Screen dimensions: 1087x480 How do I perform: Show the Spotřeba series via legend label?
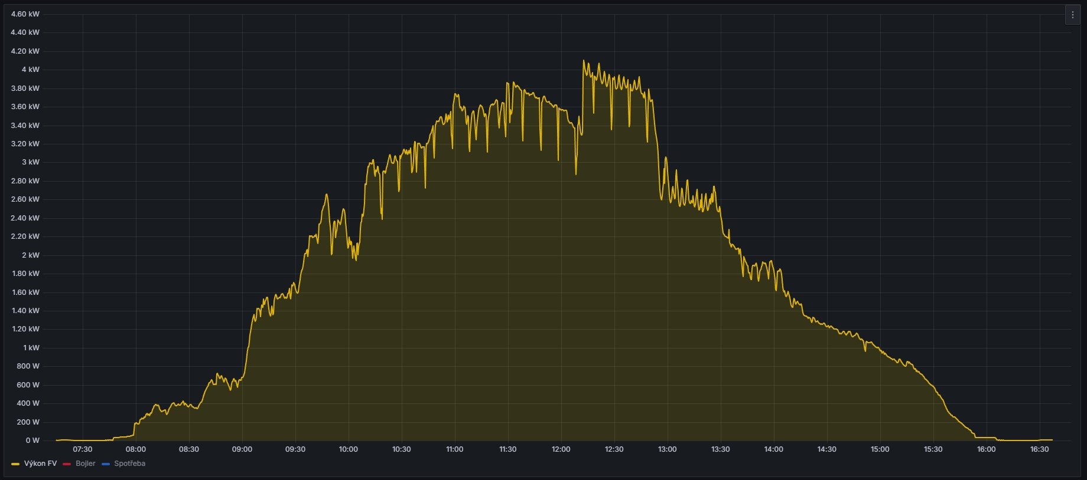point(129,463)
